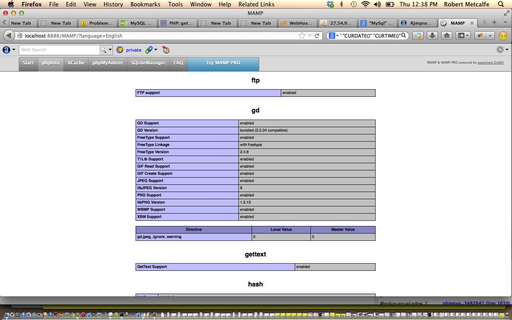Close the MAMP tab
Screen dimensions: 512x320
472,23
